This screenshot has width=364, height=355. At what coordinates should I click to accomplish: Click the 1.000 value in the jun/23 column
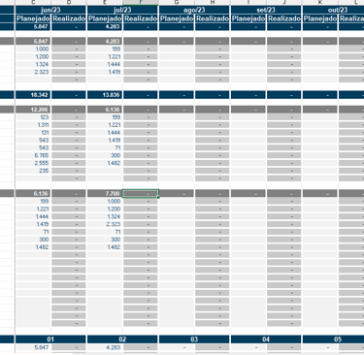[x=33, y=49]
